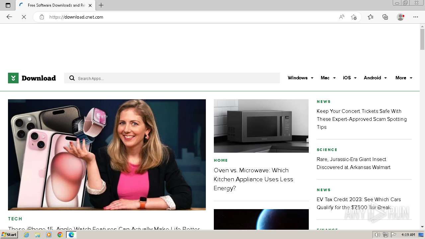The width and height of the screenshot is (425, 239).
Task: Click the search magnifier icon
Action: [72, 78]
